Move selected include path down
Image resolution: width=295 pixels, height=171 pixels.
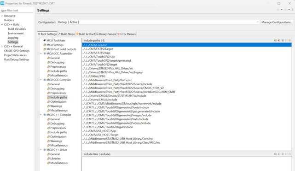click(x=290, y=40)
